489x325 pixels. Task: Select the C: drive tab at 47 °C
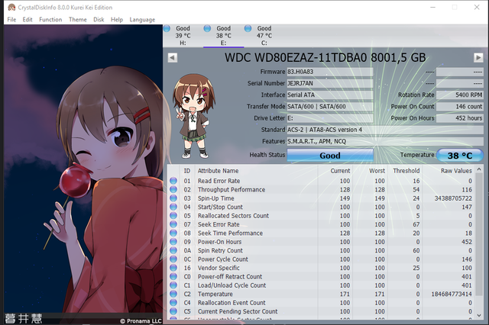(x=264, y=36)
